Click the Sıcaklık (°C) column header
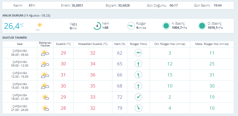This screenshot has height=116, width=238. [x=63, y=44]
